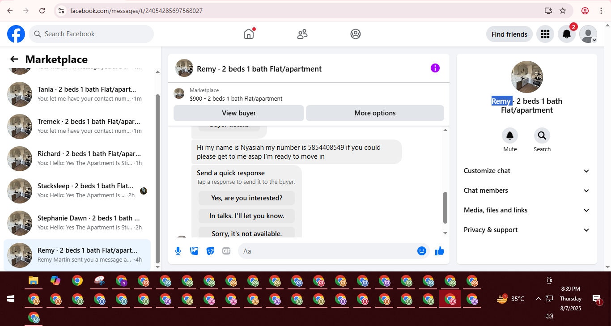This screenshot has width=611, height=326.
Task: View site information icon in address bar
Action: (62, 11)
